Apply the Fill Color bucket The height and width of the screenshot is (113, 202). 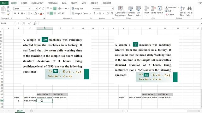[x=36, y=13]
